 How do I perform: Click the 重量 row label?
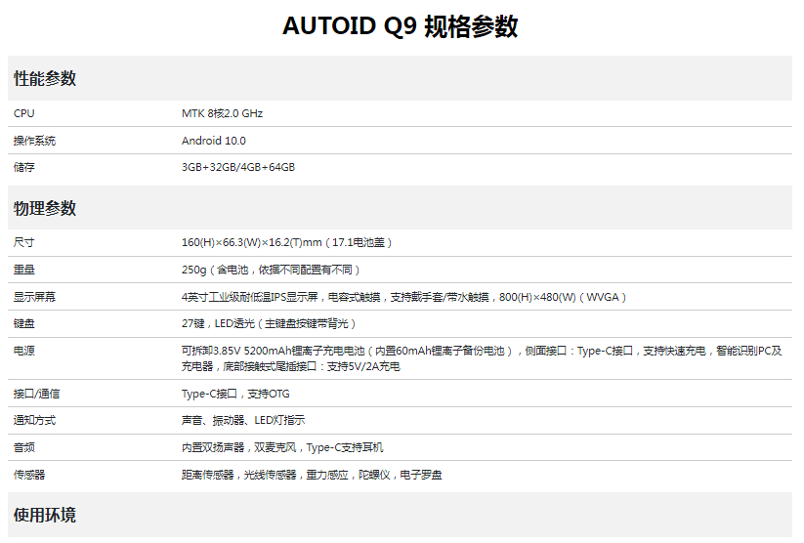coord(24,270)
